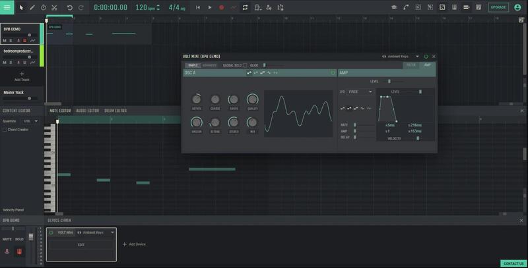
Task: Select the pencil draw tool
Action: (32, 7)
